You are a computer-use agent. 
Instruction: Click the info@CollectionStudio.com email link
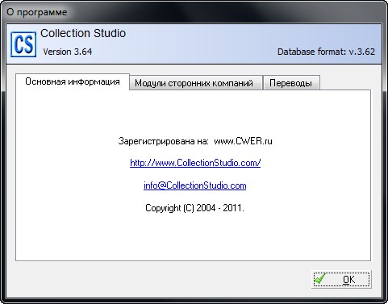[194, 185]
